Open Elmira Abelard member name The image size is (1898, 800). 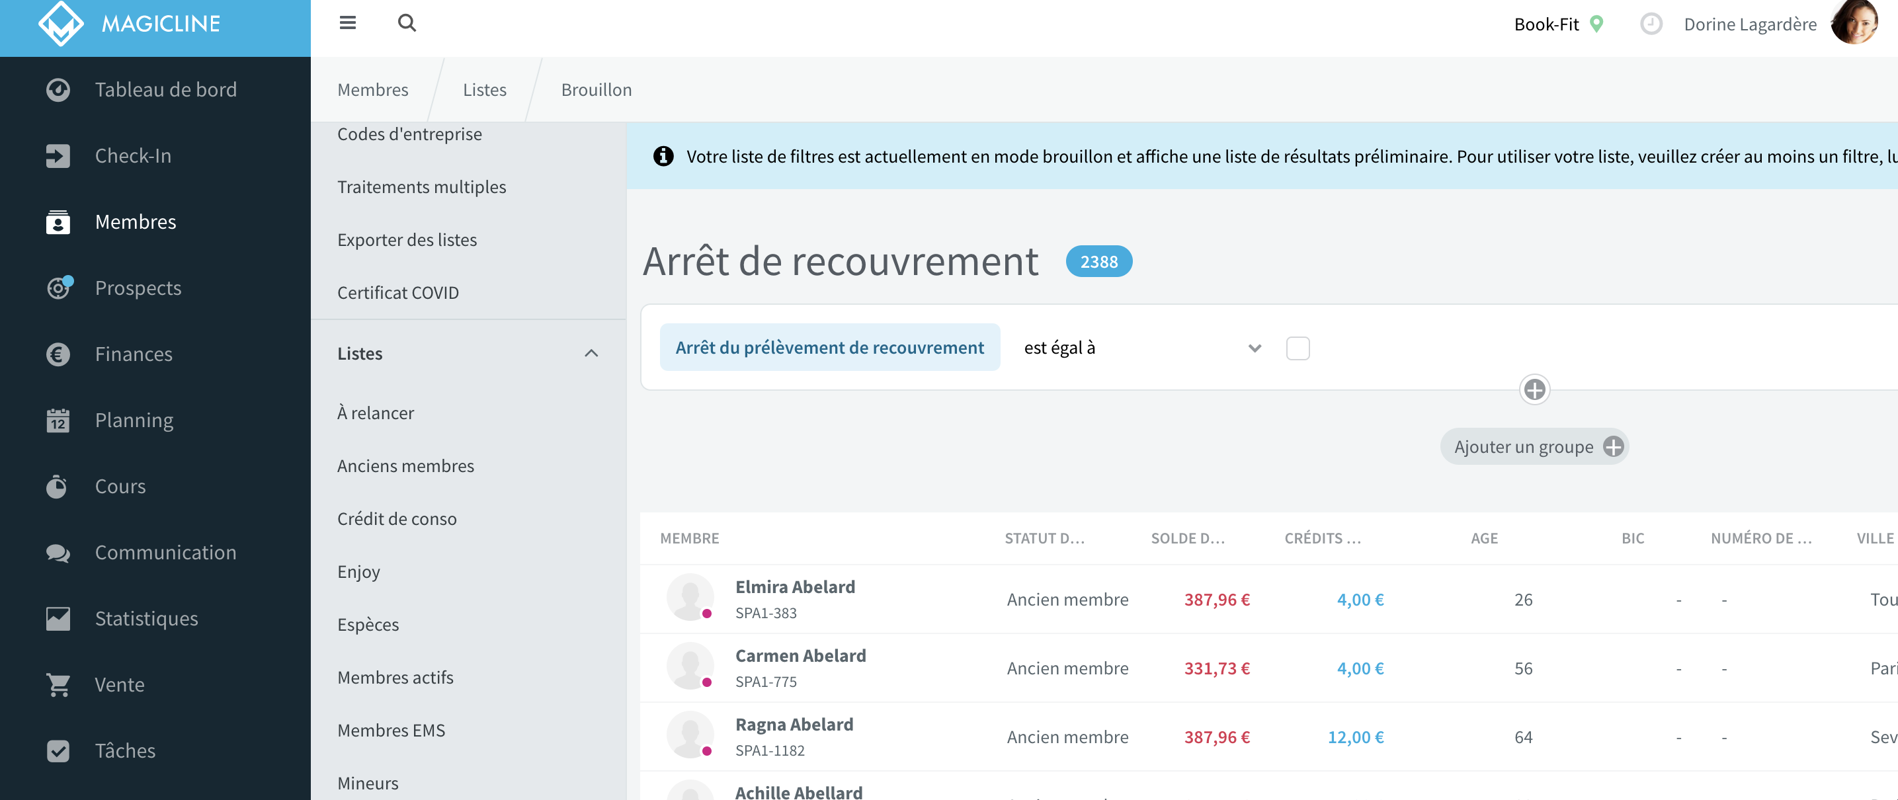[795, 587]
